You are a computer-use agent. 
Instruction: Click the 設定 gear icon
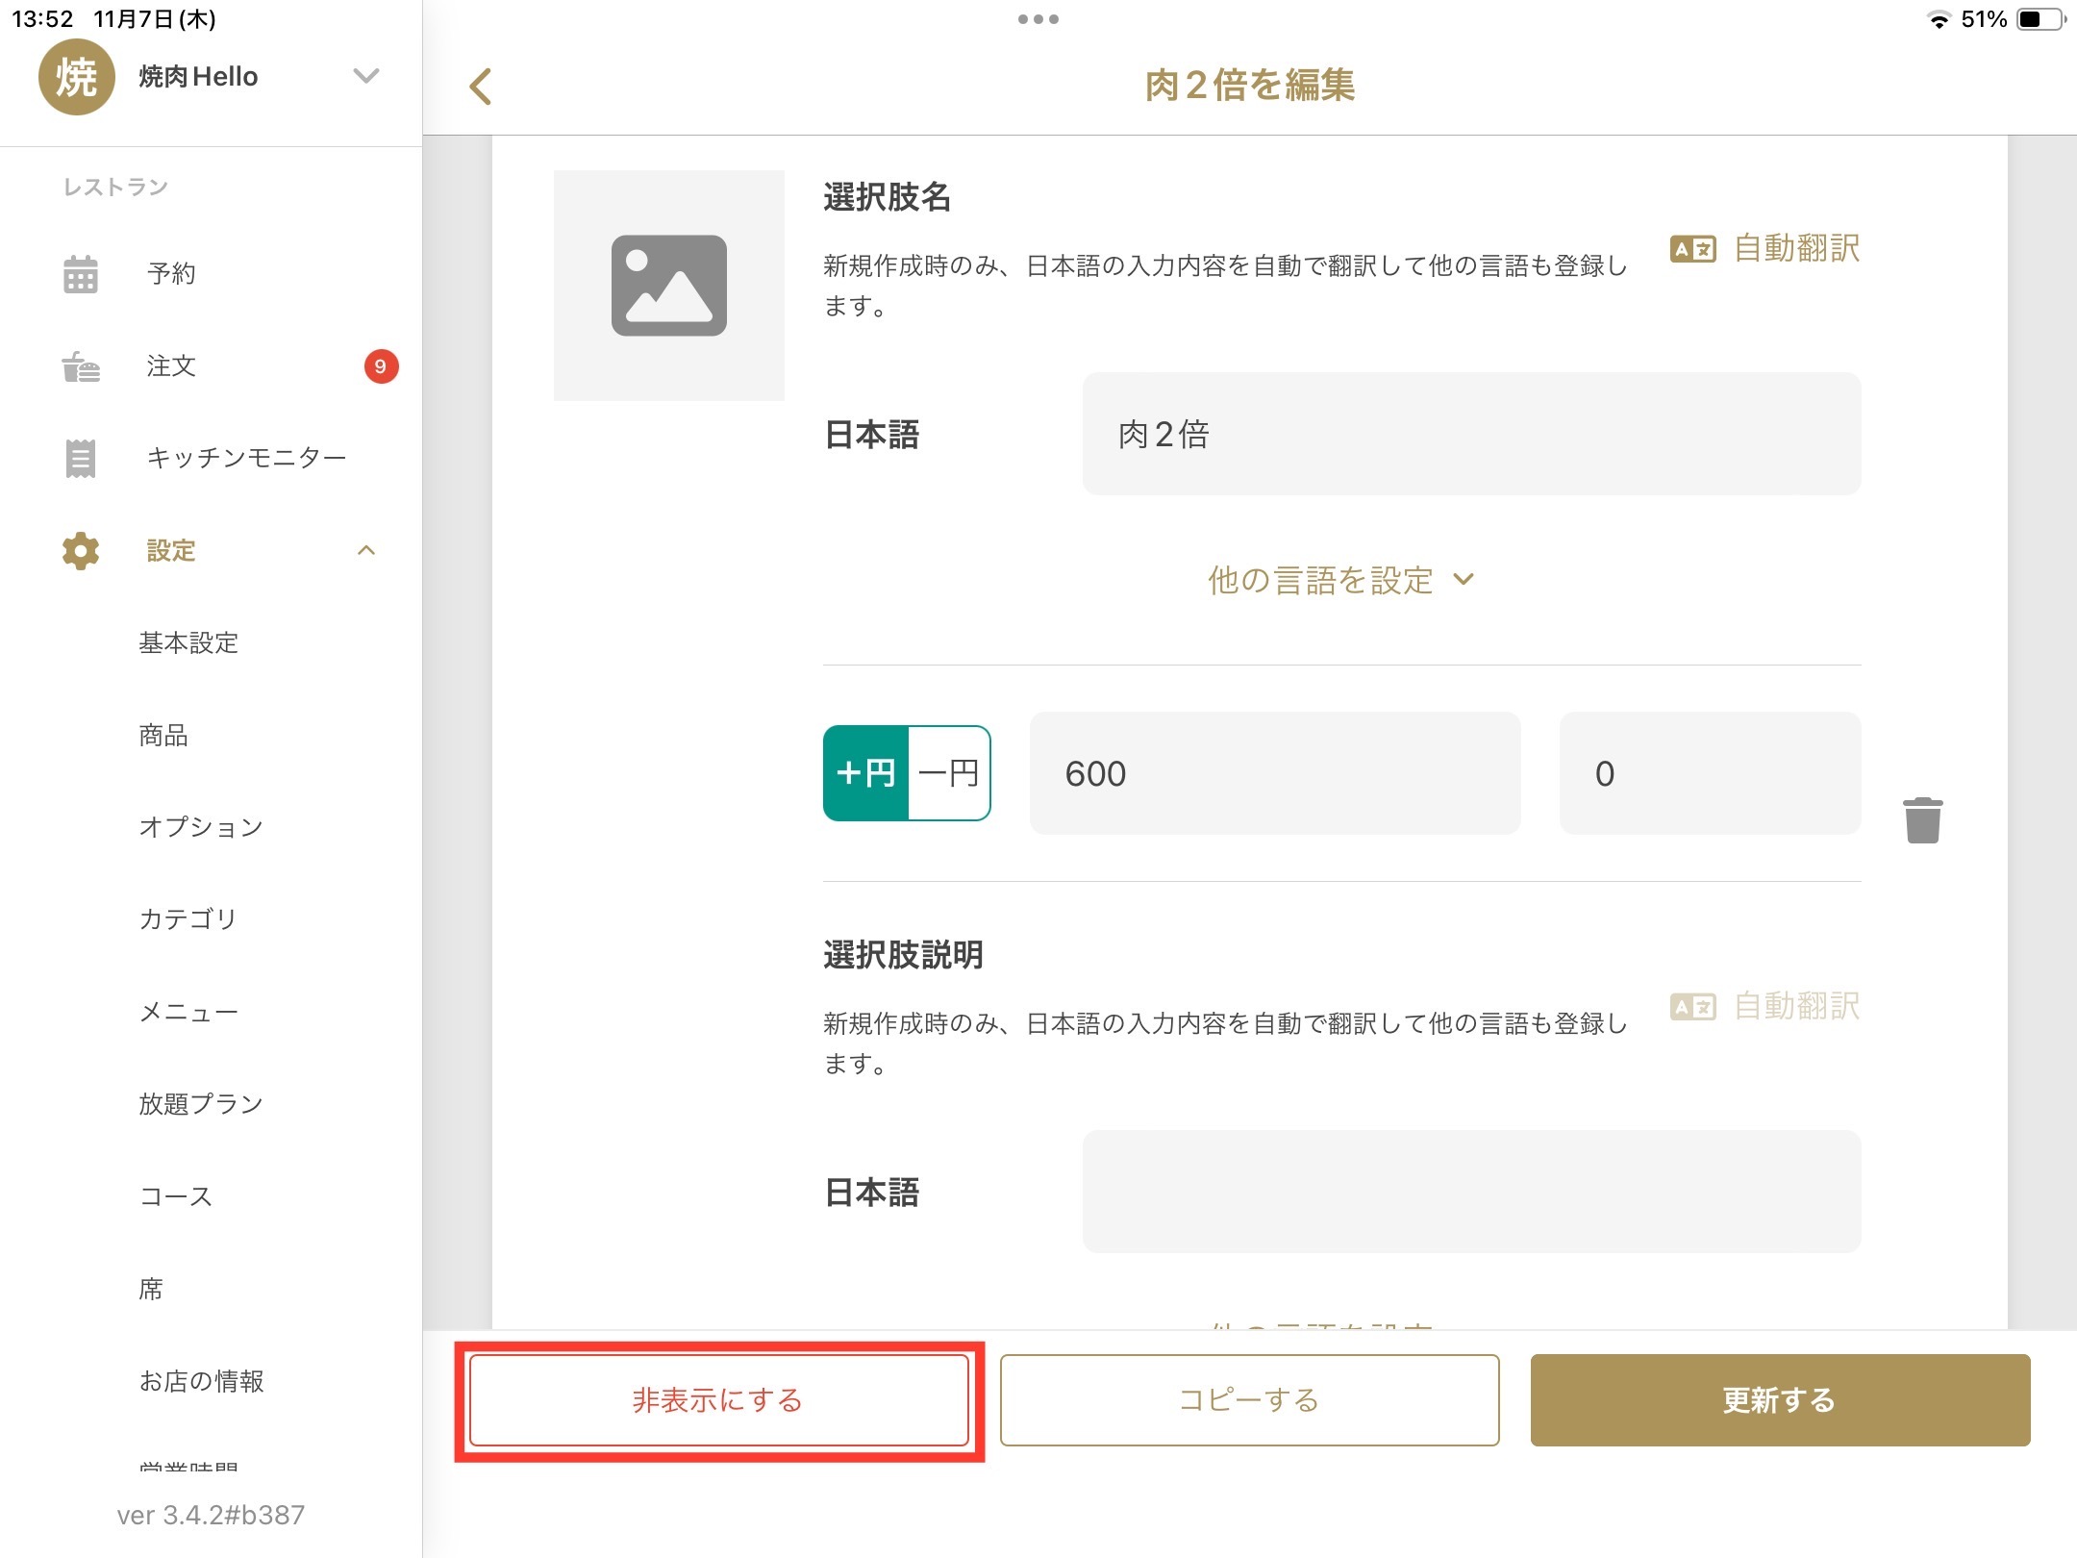pos(81,550)
